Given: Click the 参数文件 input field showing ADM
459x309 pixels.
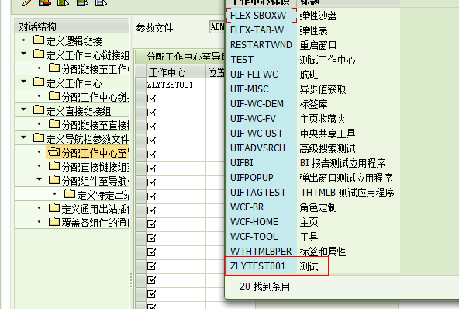Looking at the screenshot, I should [x=217, y=27].
